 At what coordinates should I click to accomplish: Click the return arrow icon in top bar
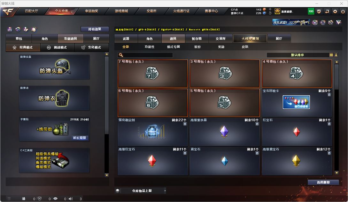(327, 11)
